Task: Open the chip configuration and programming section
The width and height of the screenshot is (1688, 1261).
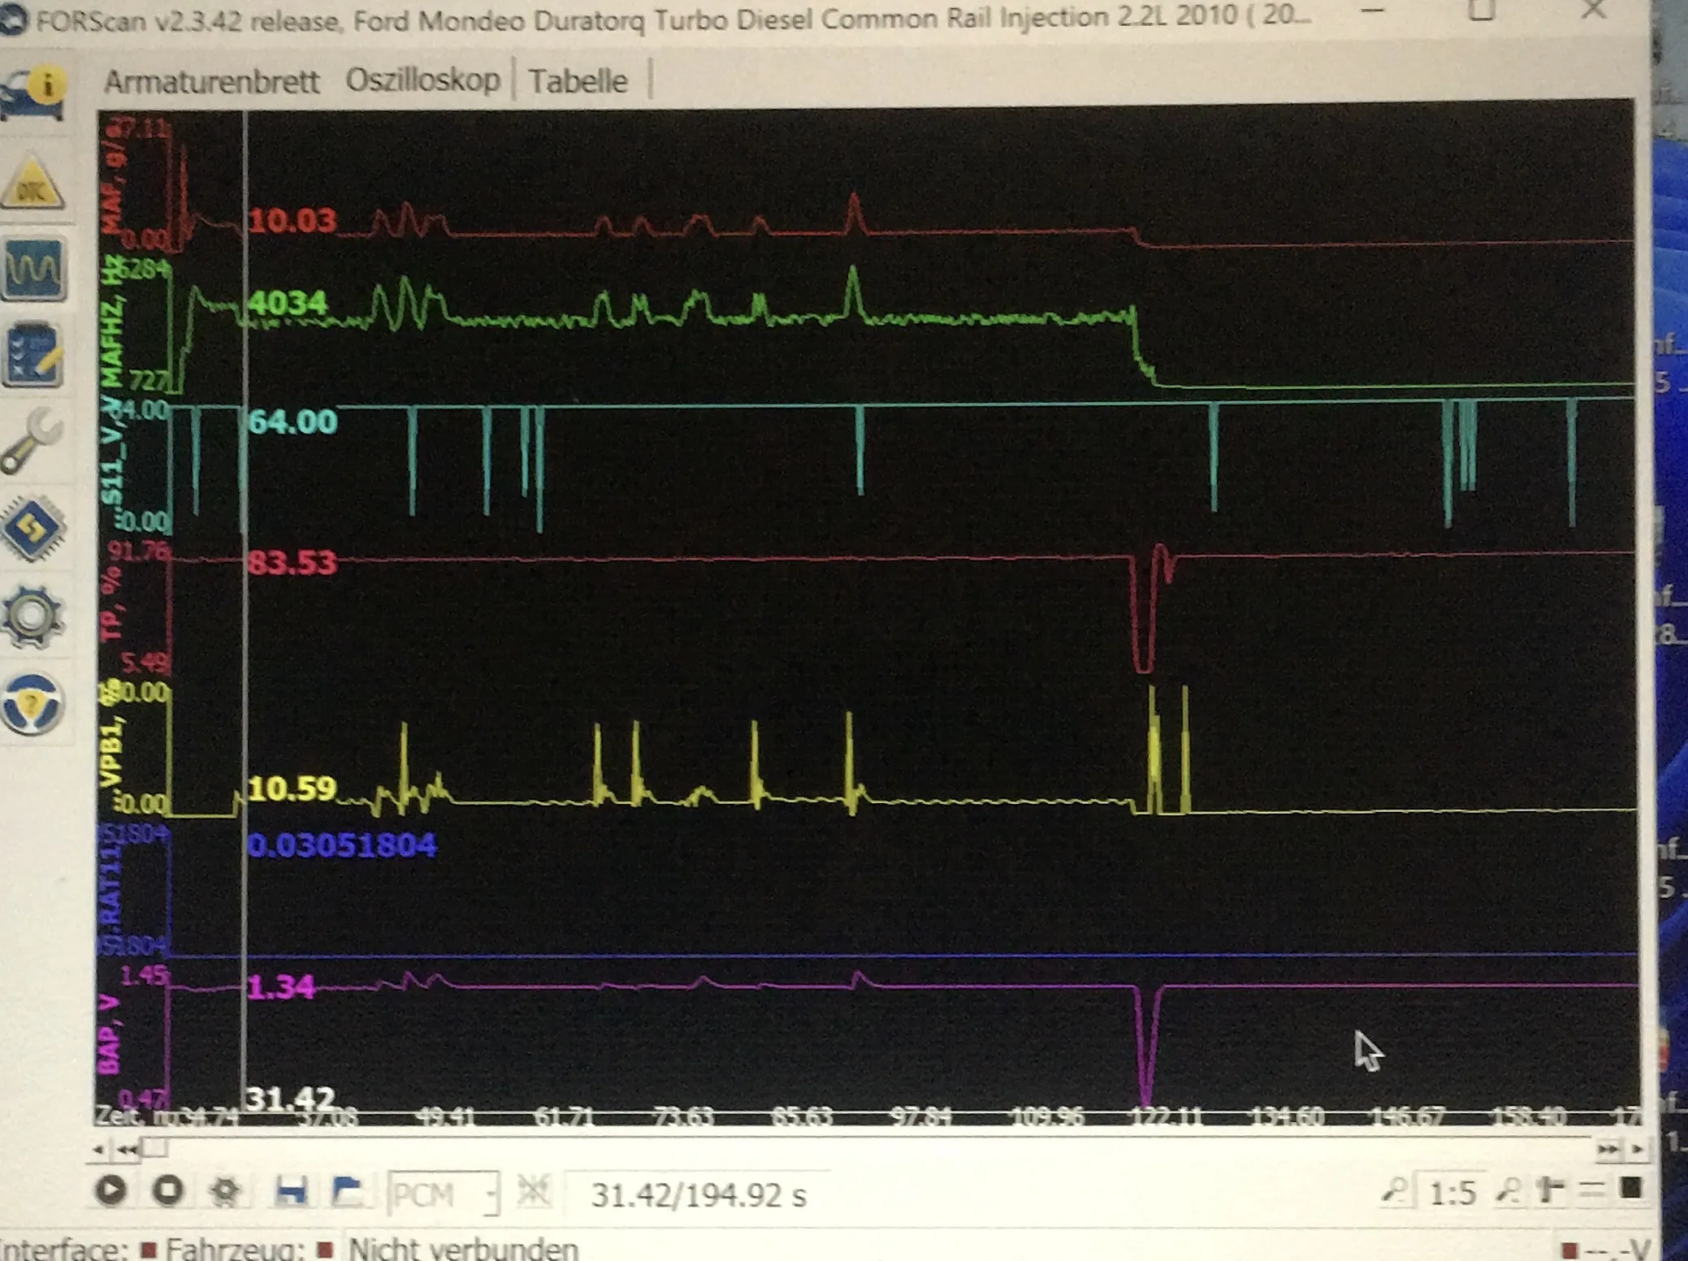Action: tap(32, 529)
